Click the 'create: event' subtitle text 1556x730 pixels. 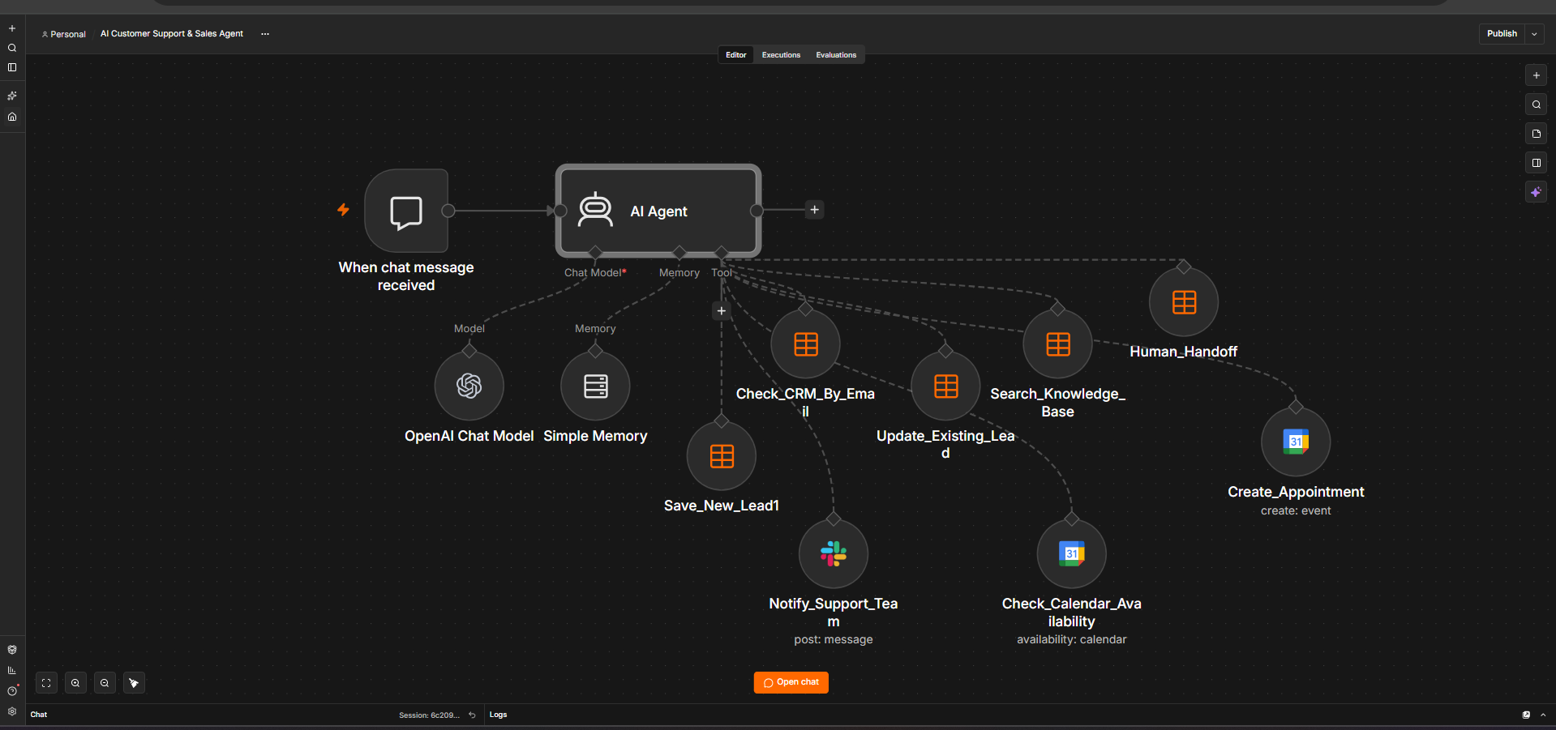(x=1296, y=510)
